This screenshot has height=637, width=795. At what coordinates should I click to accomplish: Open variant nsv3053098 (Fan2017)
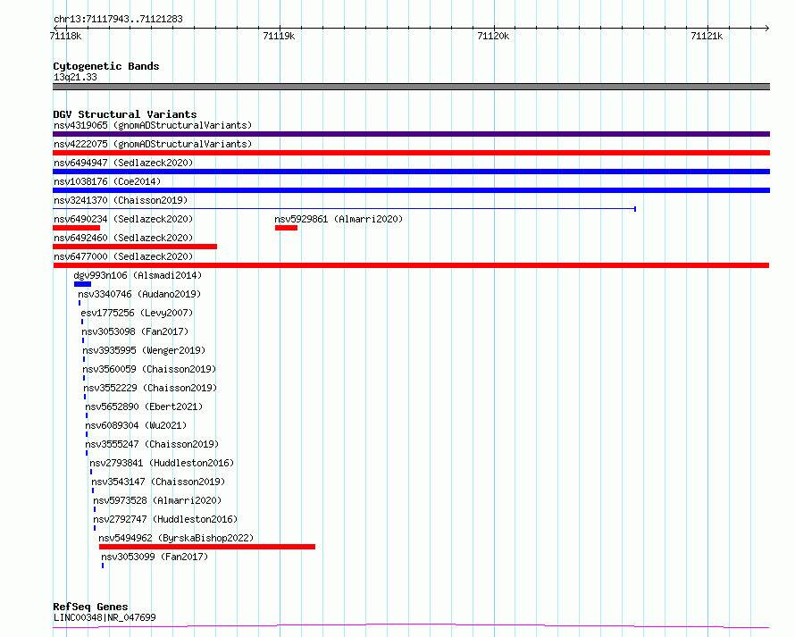135,331
